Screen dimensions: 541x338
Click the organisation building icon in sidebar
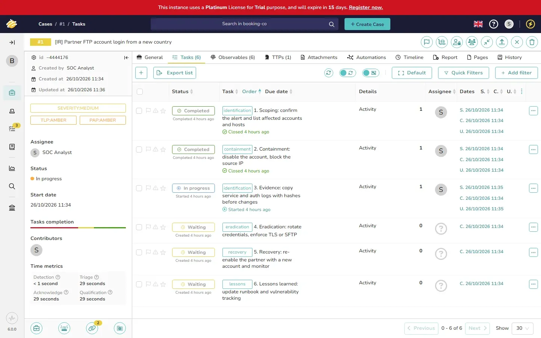coord(12,208)
